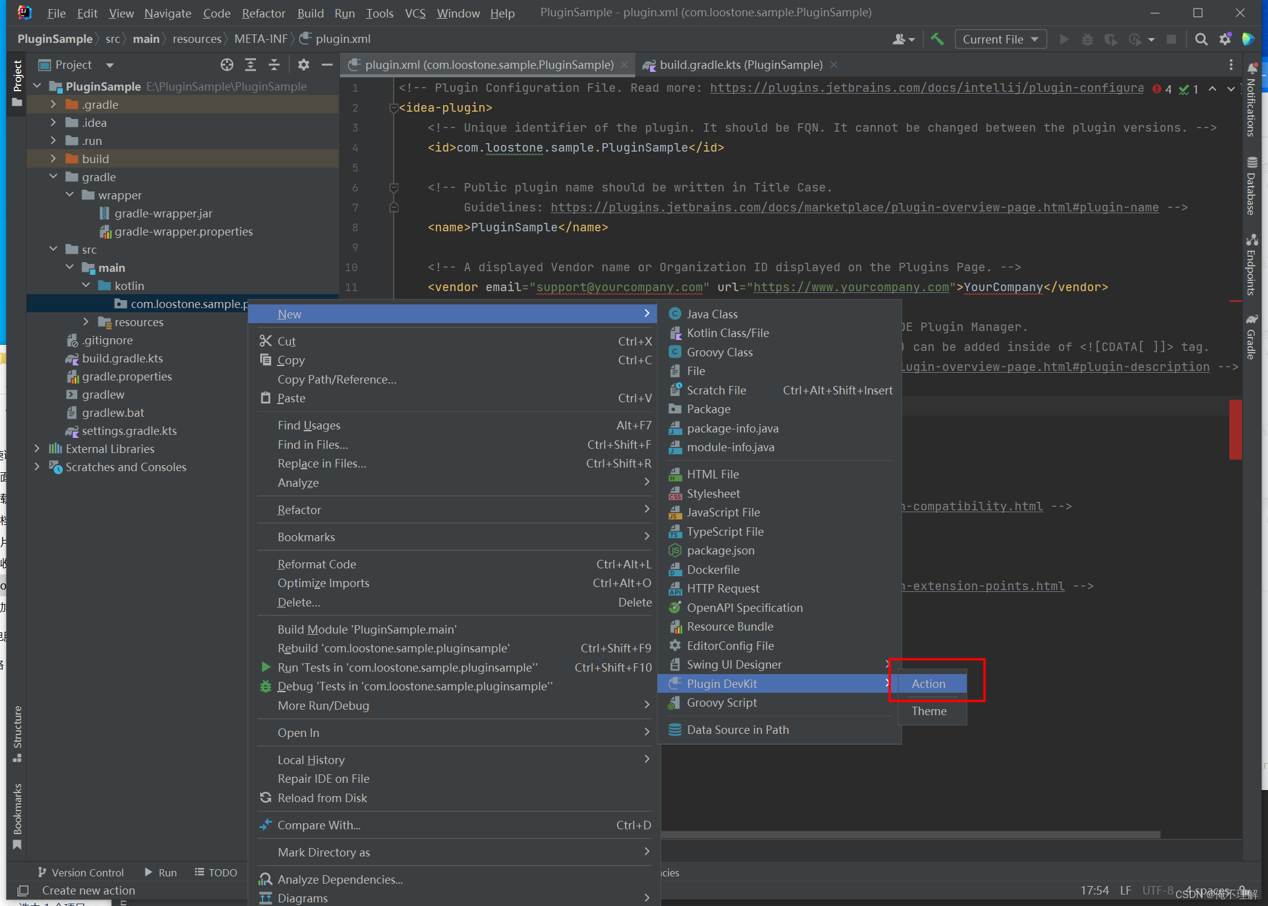1268x906 pixels.
Task: Toggle the Project side tool window button
Action: pyautogui.click(x=18, y=83)
